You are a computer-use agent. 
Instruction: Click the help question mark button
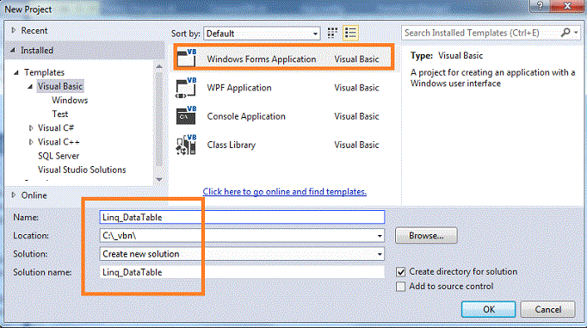[x=540, y=6]
